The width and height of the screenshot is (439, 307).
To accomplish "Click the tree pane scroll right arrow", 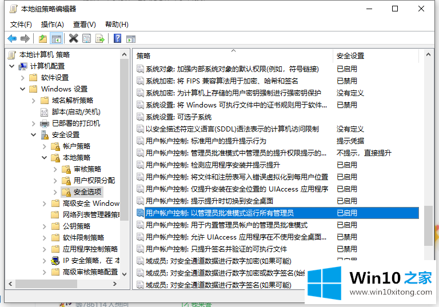I will pos(114,284).
